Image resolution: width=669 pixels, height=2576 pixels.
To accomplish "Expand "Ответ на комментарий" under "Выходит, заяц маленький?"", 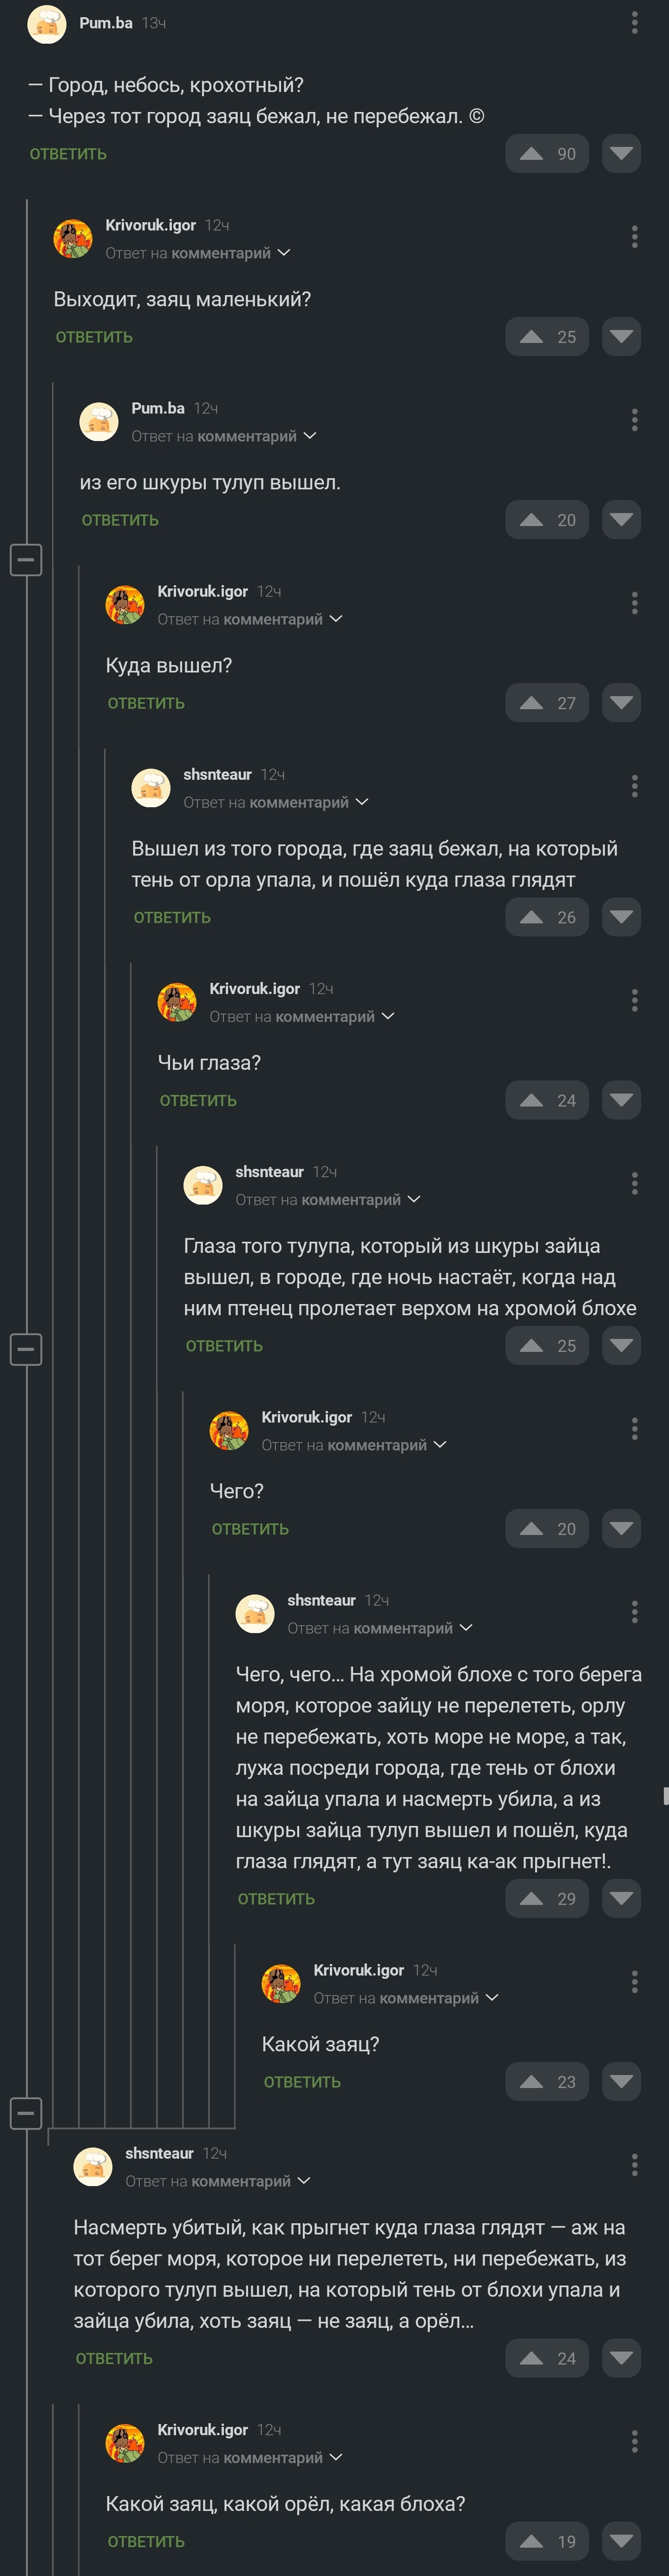I will click(198, 253).
